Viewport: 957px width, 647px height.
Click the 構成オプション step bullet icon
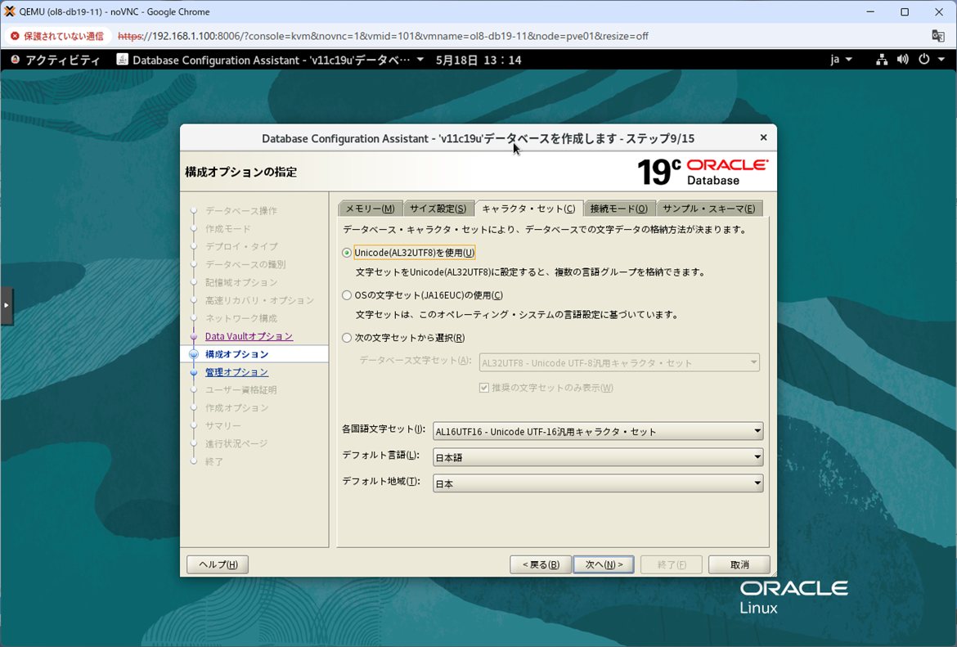(194, 354)
